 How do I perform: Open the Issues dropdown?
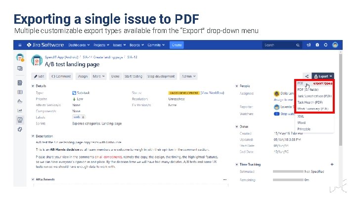coord(119,45)
